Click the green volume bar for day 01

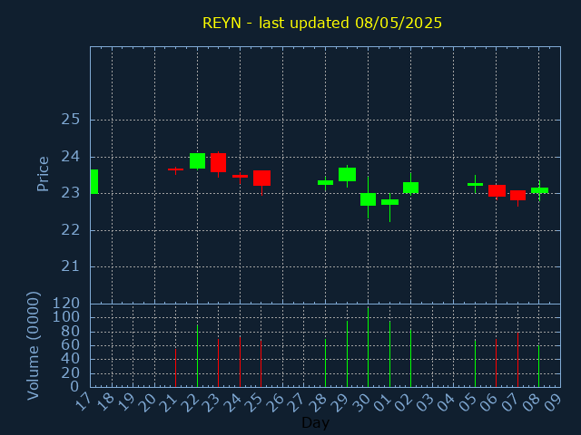tap(389, 354)
